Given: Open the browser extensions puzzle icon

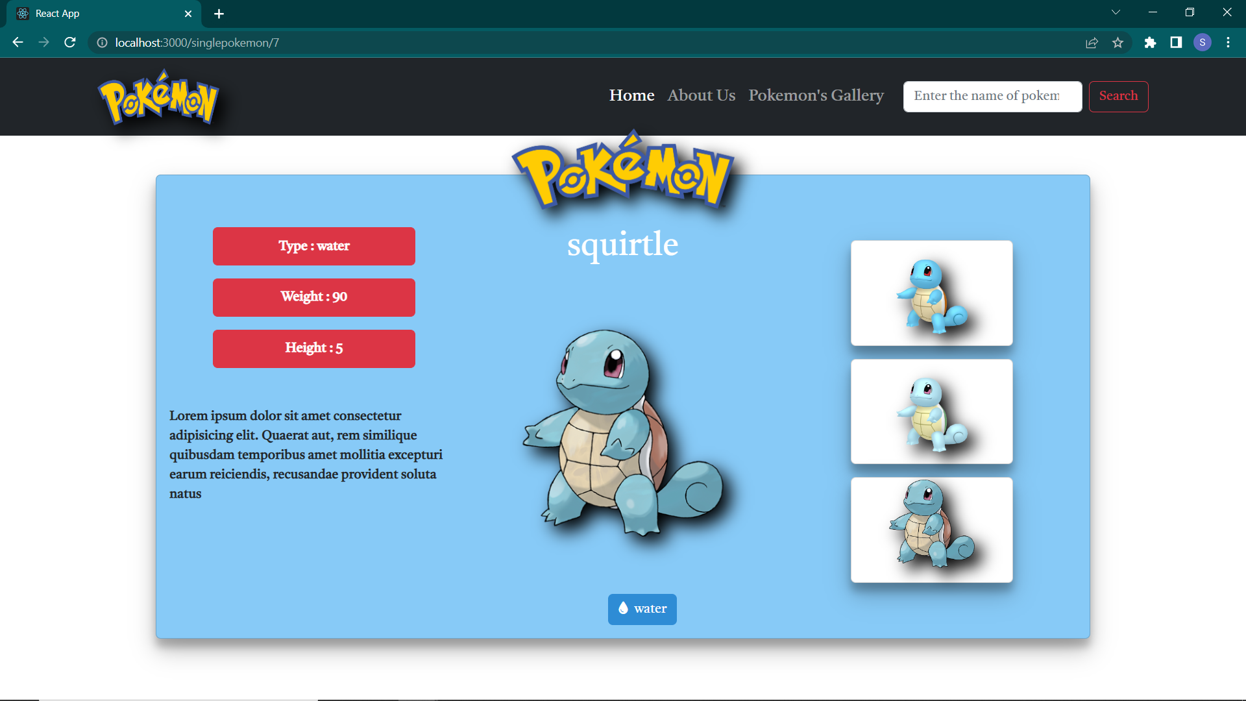Looking at the screenshot, I should pos(1151,42).
